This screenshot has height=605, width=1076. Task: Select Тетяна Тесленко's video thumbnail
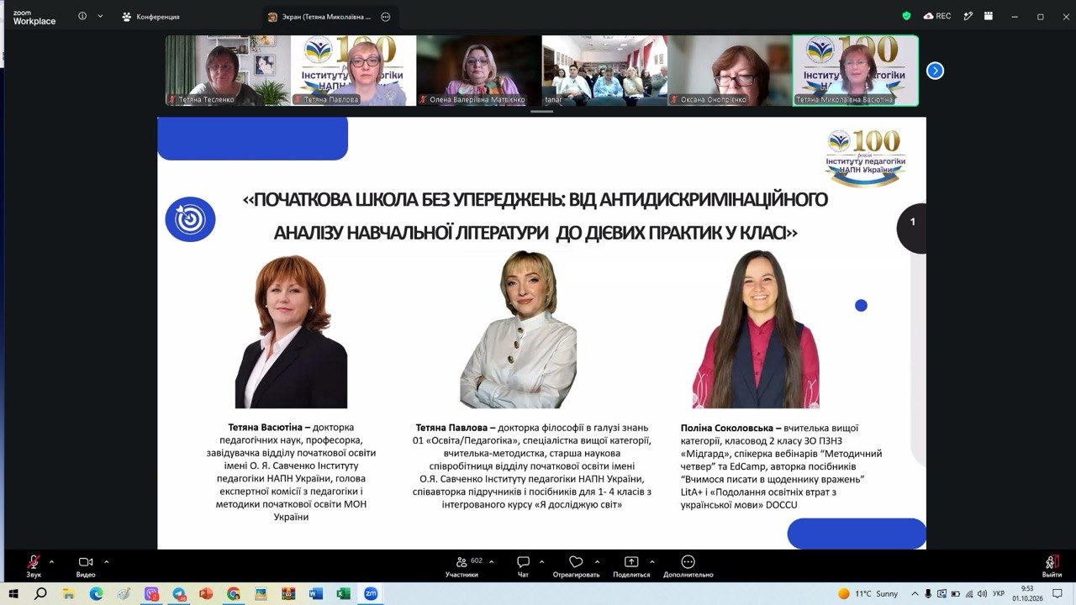click(x=227, y=70)
